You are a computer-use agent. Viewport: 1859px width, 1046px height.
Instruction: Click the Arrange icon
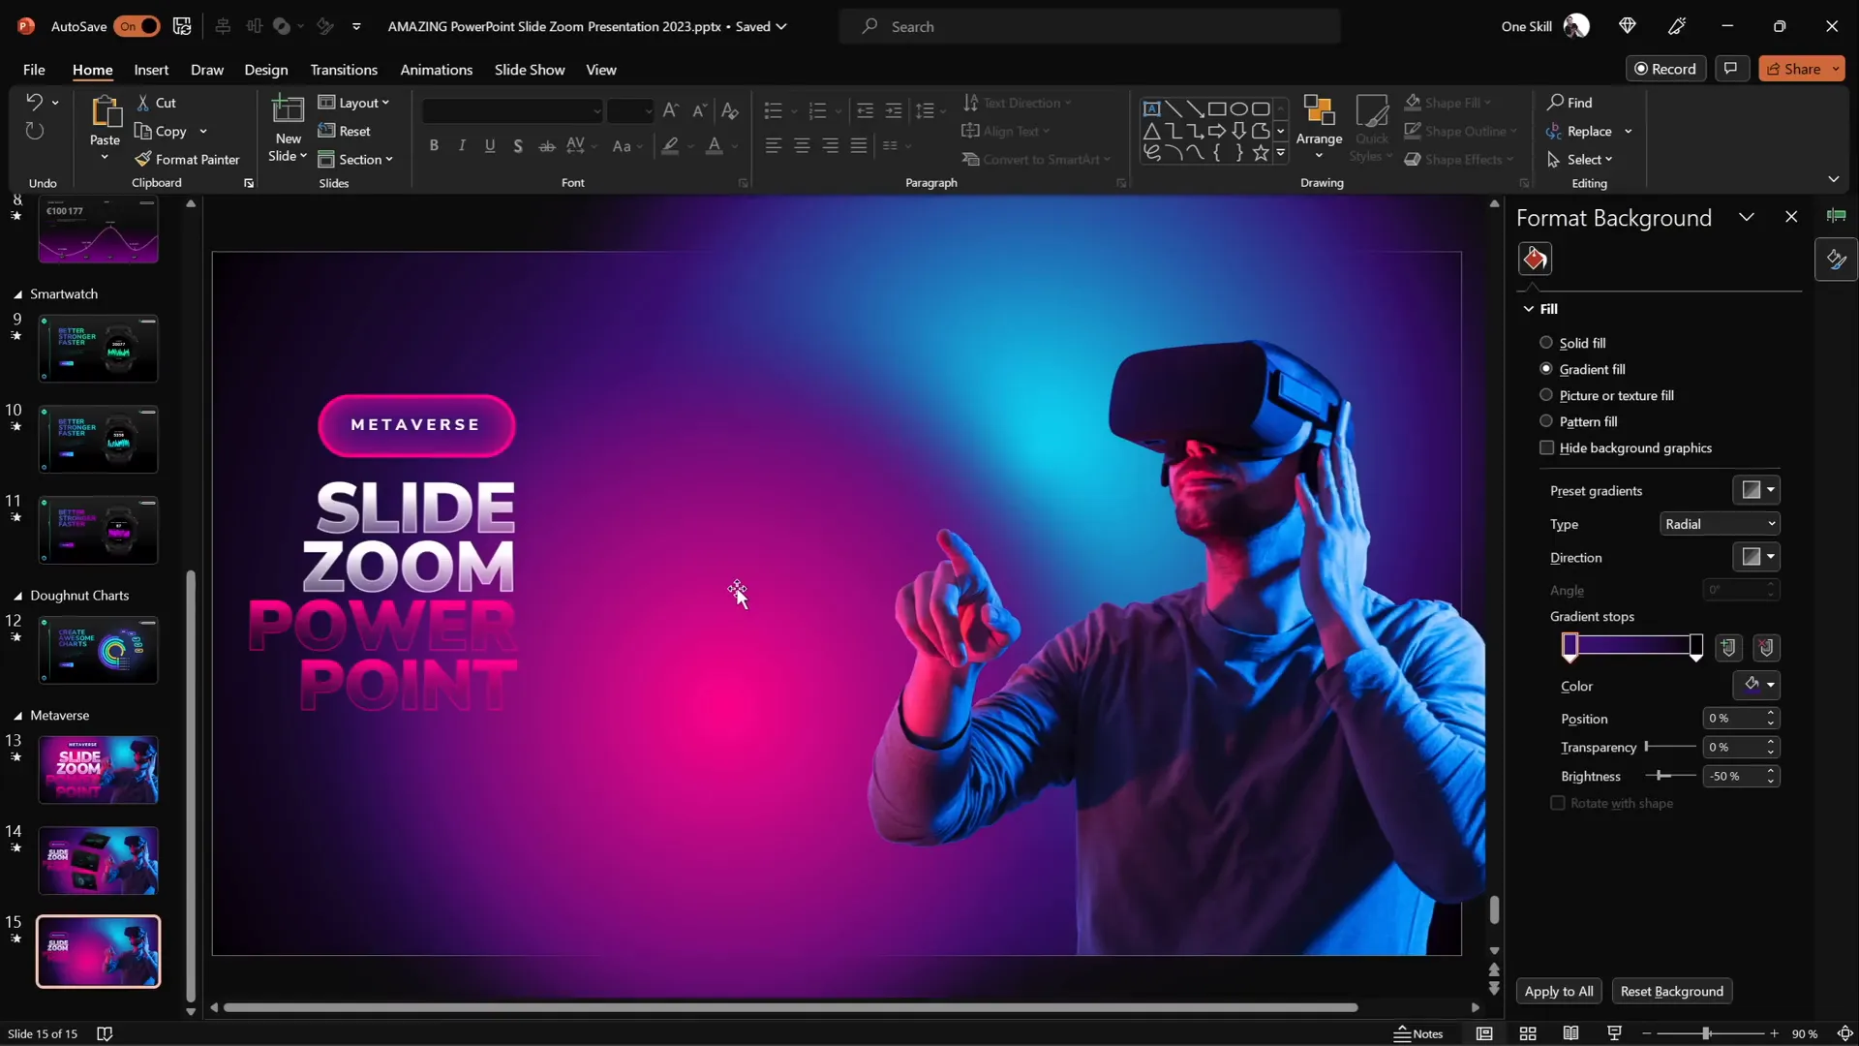pyautogui.click(x=1319, y=111)
